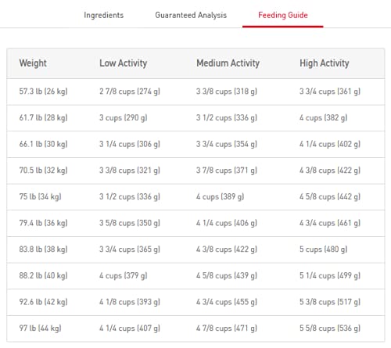Select the Feeding Guide tab
The height and width of the screenshot is (348, 391).
click(x=283, y=15)
